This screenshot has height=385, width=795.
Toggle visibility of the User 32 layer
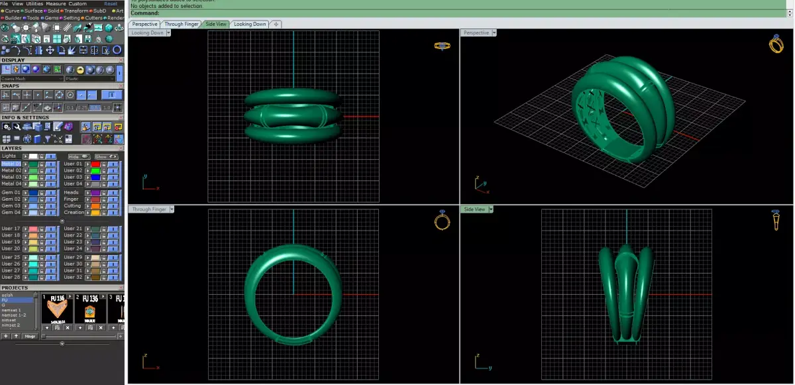pyautogui.click(x=113, y=277)
